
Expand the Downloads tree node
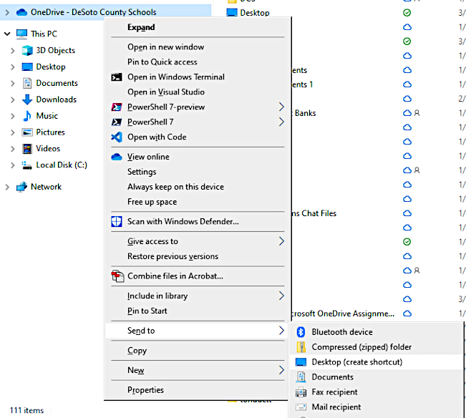[13, 99]
